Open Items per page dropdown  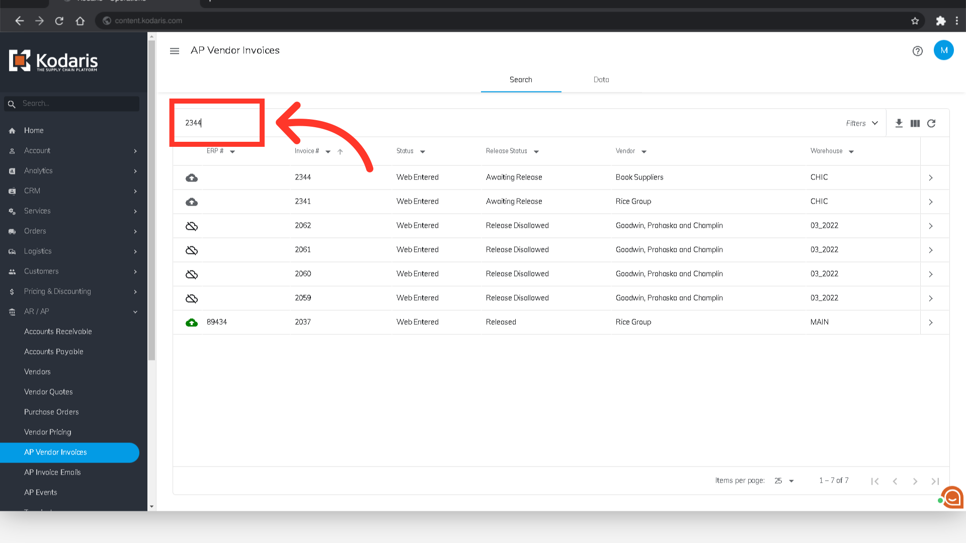click(784, 481)
